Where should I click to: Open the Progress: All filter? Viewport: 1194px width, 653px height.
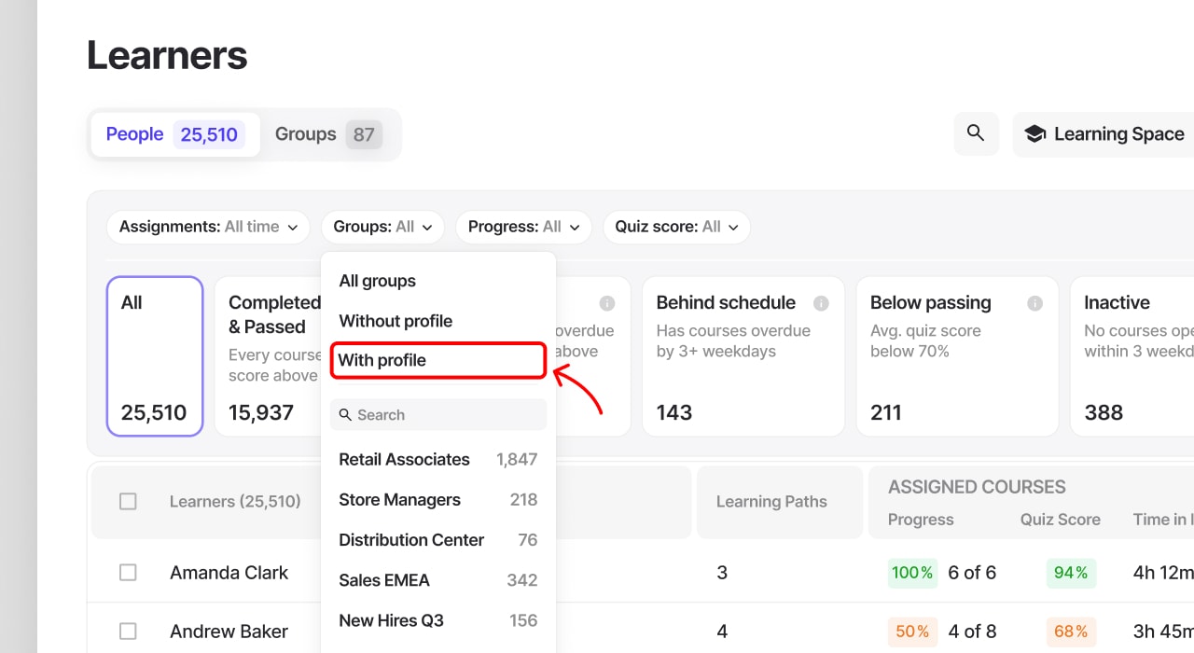pos(523,227)
